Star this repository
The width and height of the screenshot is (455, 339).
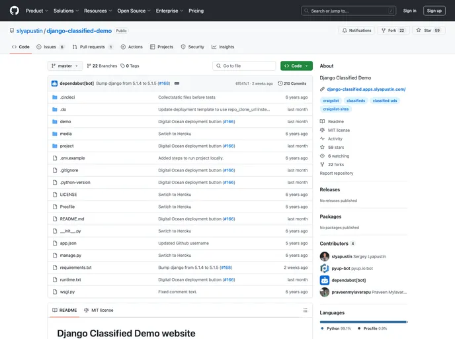click(429, 30)
